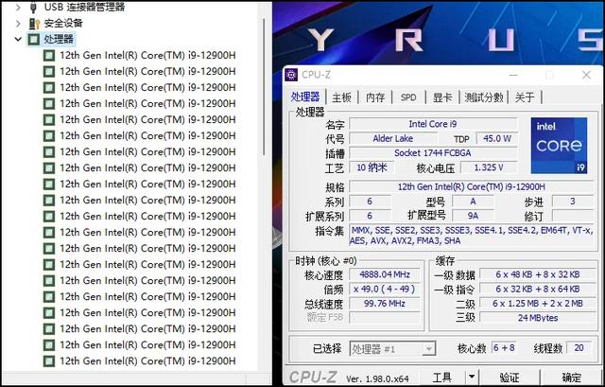Click the TDP value 45.0 W
Viewport: 605px width, 387px height.
[497, 138]
